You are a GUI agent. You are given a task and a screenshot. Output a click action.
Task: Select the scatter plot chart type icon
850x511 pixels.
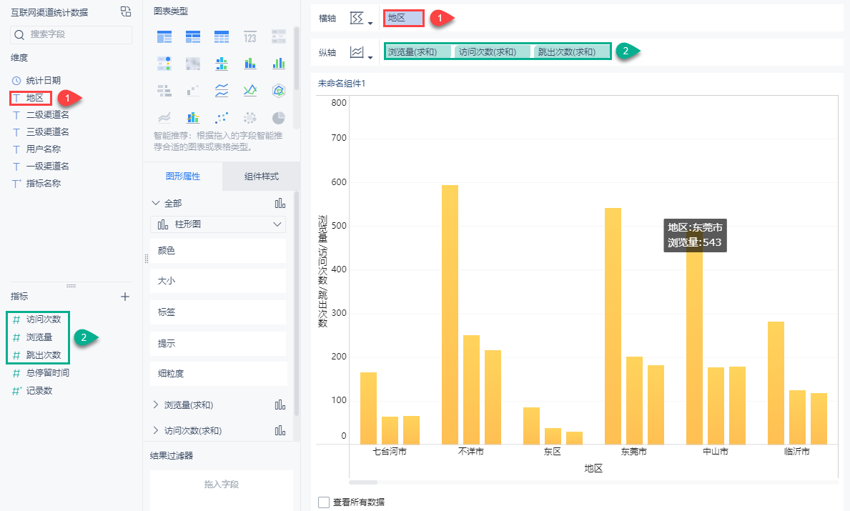click(x=221, y=118)
